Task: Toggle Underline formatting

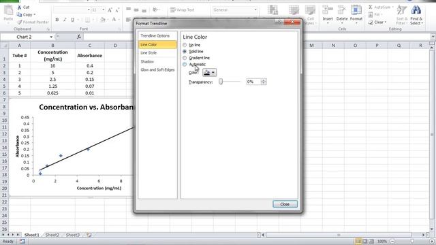Action: (x=73, y=20)
